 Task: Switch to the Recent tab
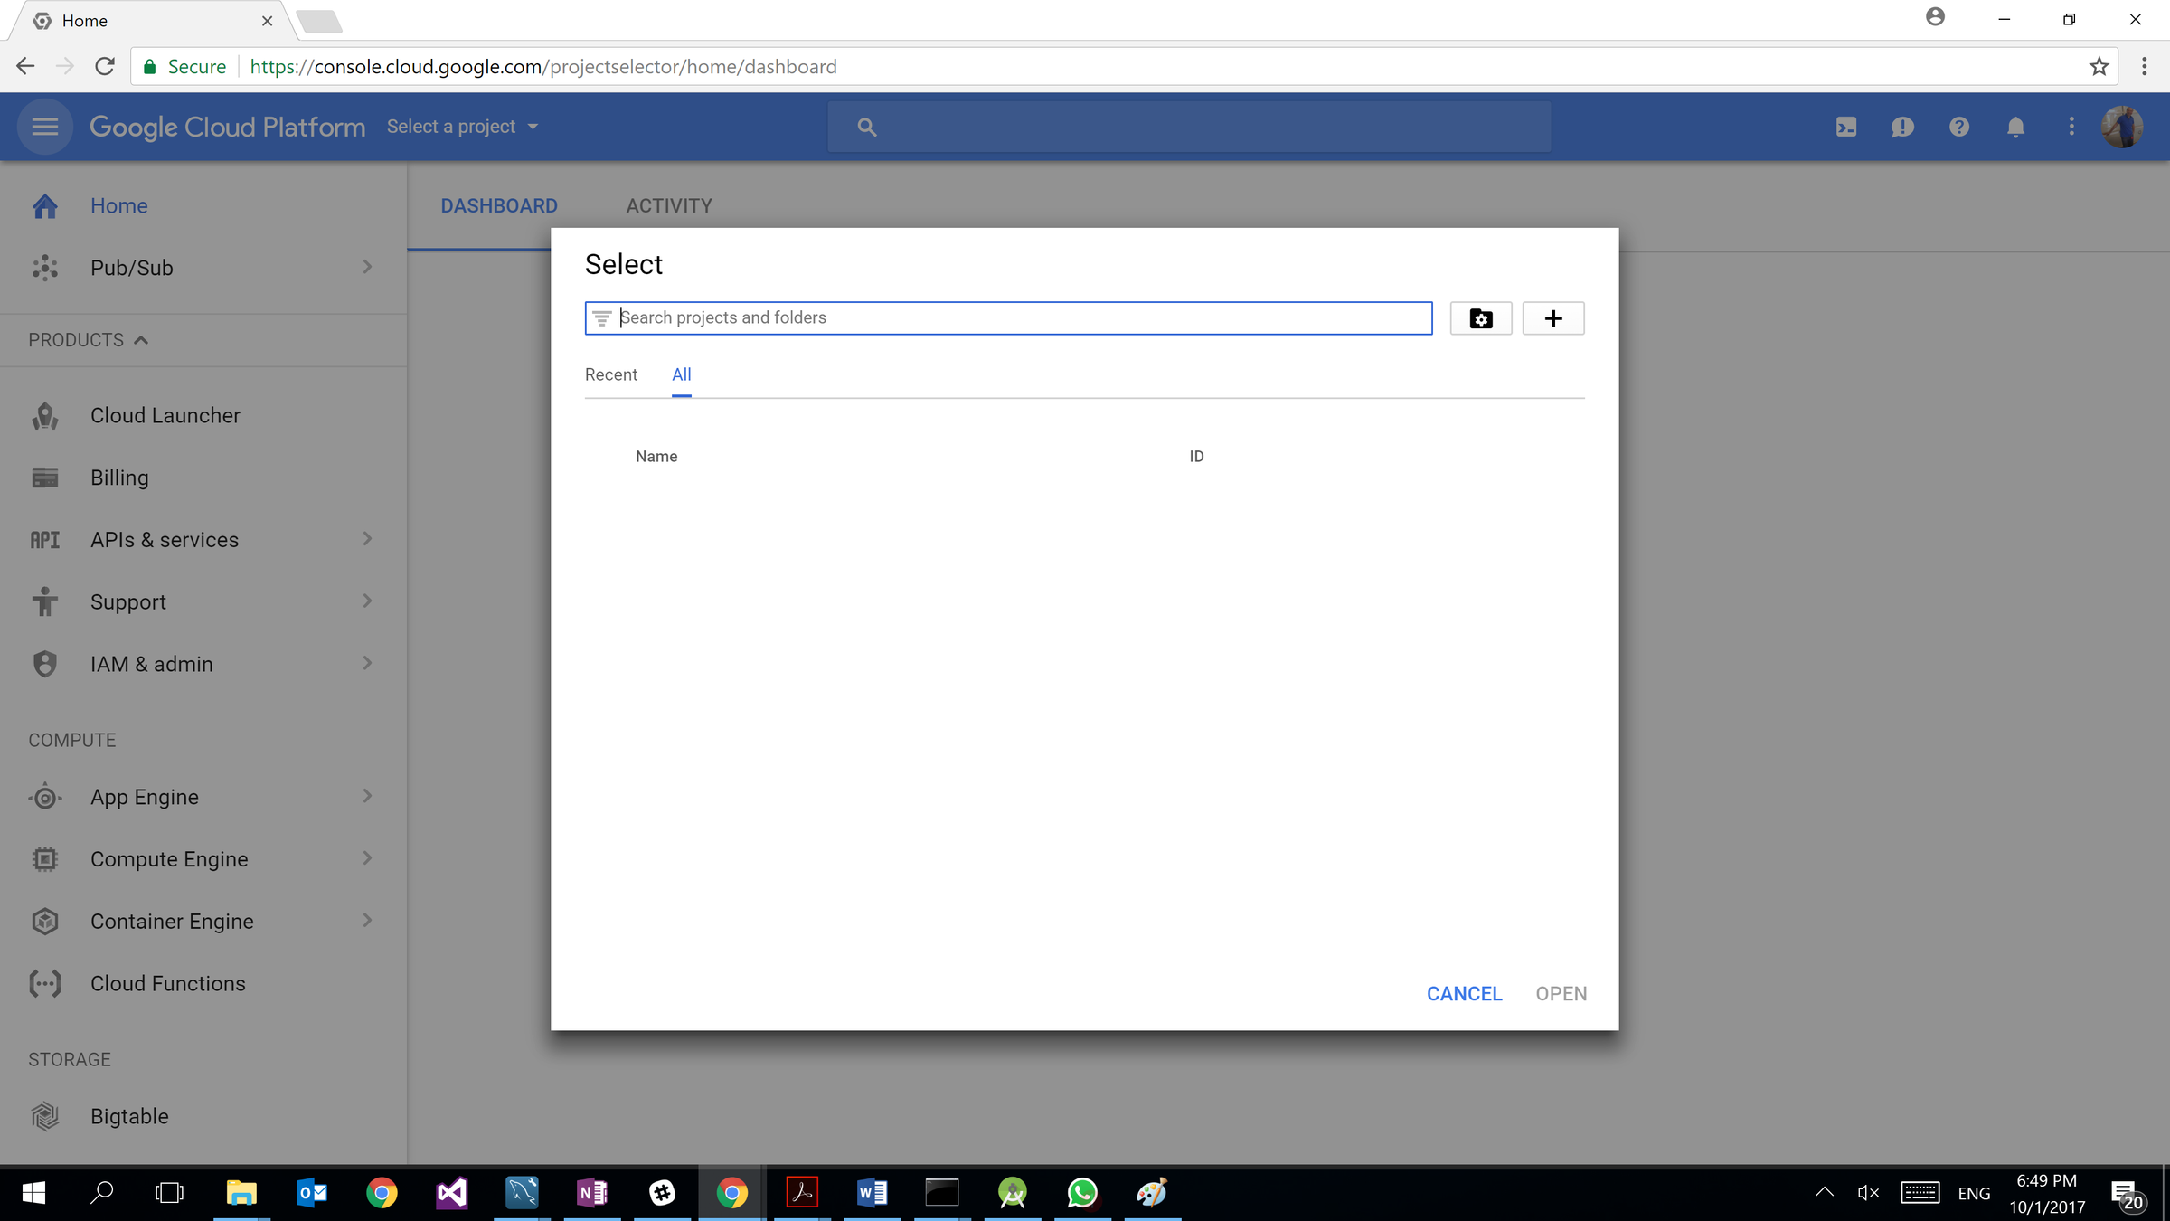610,374
